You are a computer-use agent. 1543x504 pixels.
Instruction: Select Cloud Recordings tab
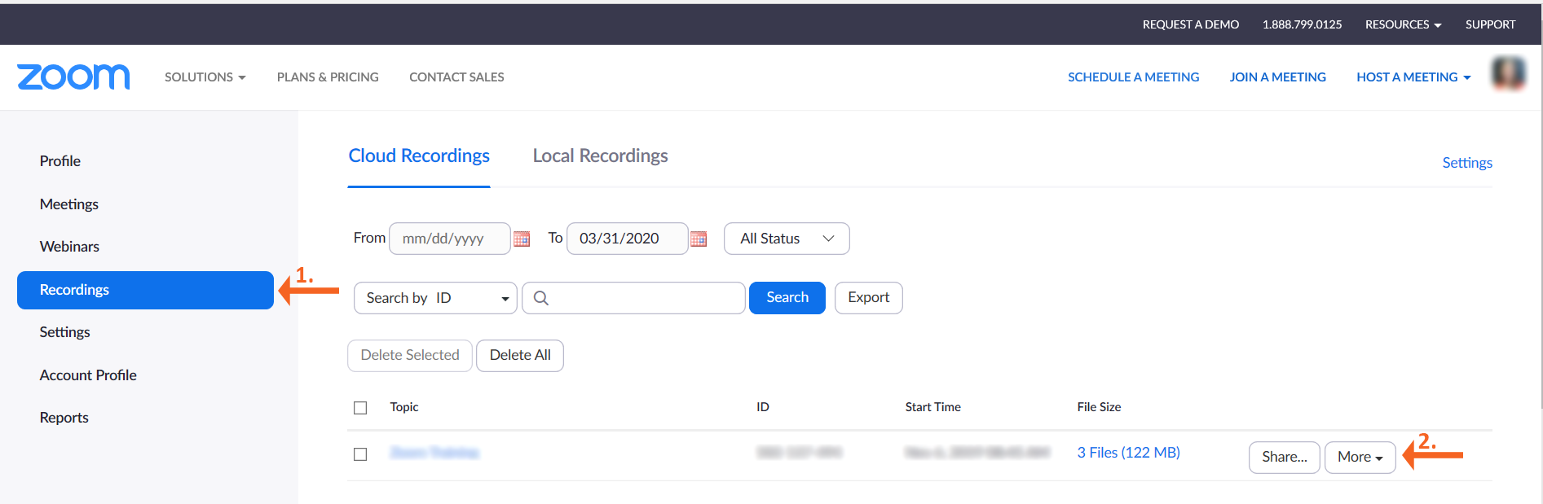(x=419, y=156)
